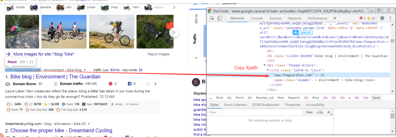
Task: Toggle the .cls element classes button
Action: 319,112
